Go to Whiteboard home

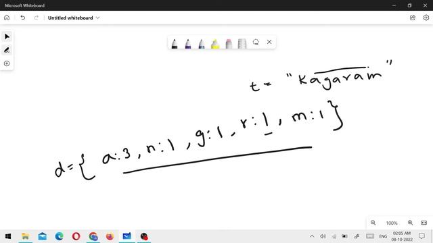click(7, 18)
